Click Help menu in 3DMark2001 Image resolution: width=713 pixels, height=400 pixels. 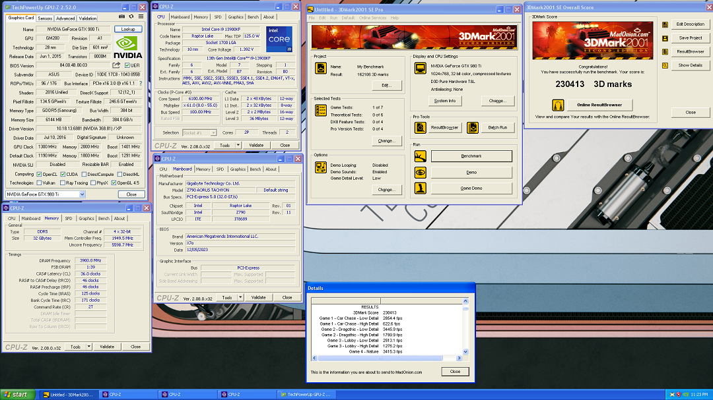tap(394, 18)
